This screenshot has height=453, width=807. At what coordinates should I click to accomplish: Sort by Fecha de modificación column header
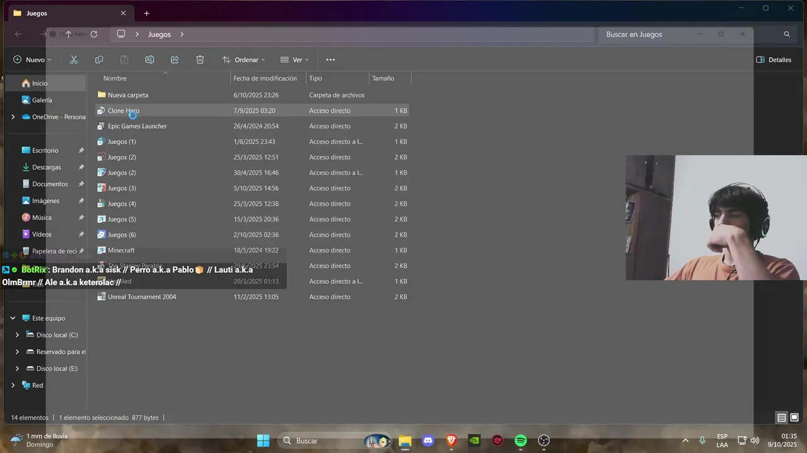pyautogui.click(x=268, y=78)
